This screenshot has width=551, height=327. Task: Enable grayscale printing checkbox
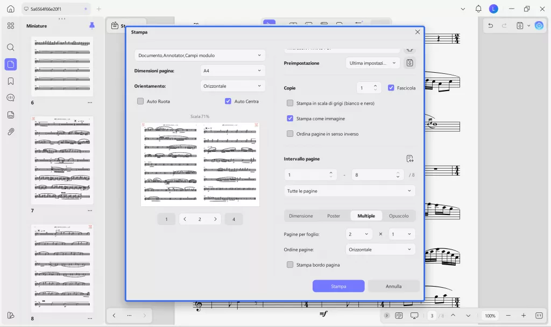pos(290,103)
